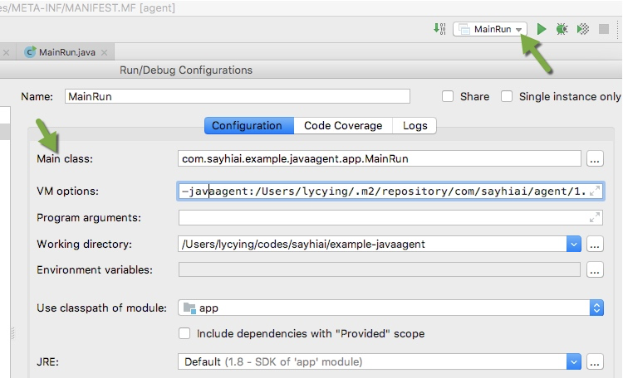Start debugging with the bug icon
The image size is (623, 378).
(562, 29)
